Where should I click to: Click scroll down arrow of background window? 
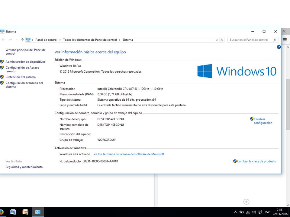[288, 205]
